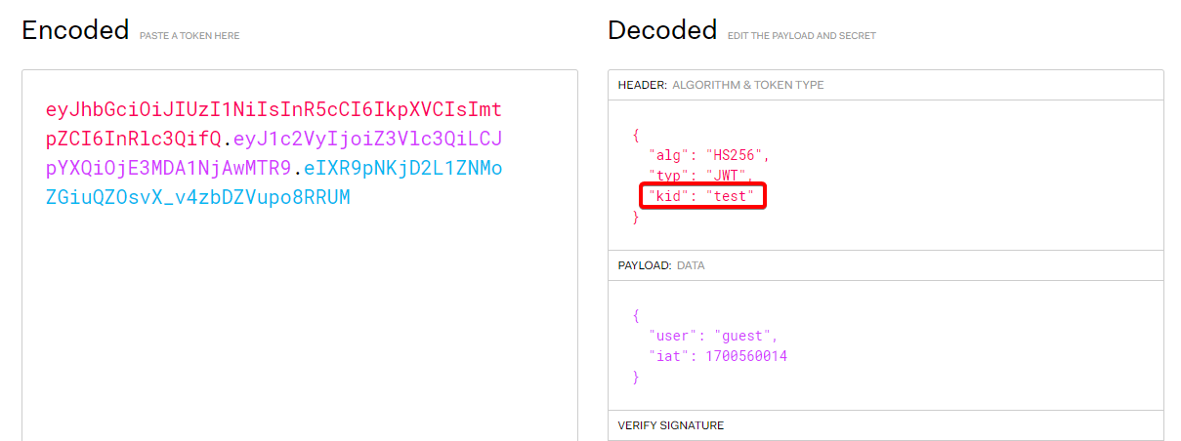The height and width of the screenshot is (441, 1181).
Task: Click the "EDIT THE PAYLOAD AND SECRET" hint text
Action: [801, 36]
